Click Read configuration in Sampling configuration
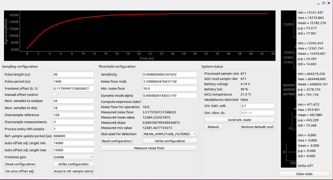 tap(20, 164)
